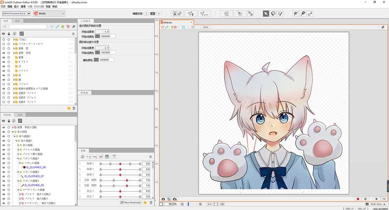
Task: Expand the 右腕2 パジャマ parts folder
Action: (x=14, y=93)
